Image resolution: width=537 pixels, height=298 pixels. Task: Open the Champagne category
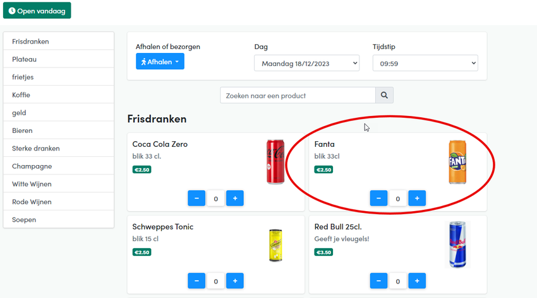59,166
